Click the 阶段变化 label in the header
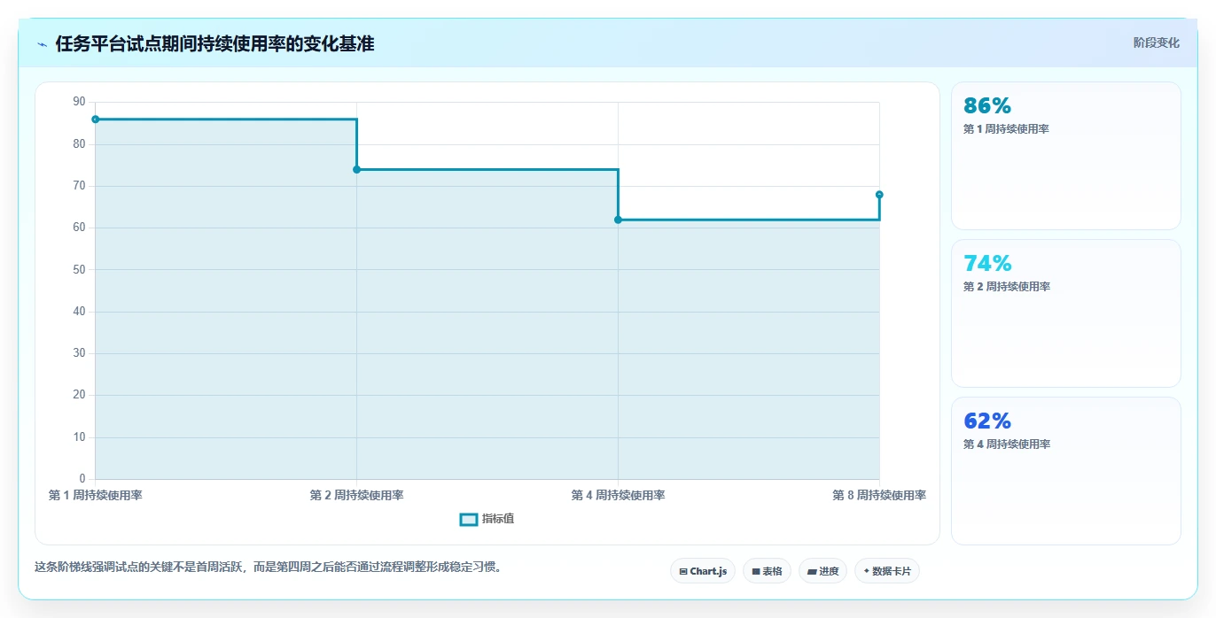1216x618 pixels. point(1156,42)
